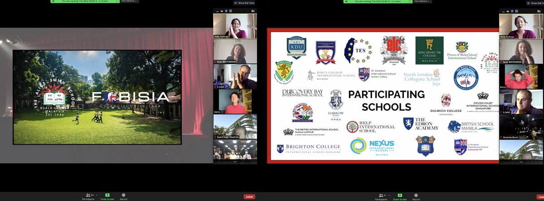Select vertical strip view in left window
Image resolution: width=544 pixels, height=201 pixels.
[225, 11]
